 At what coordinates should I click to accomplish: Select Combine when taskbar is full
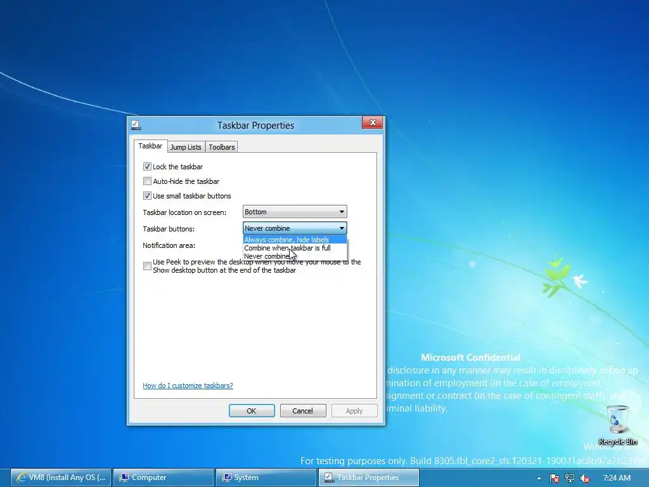point(295,248)
